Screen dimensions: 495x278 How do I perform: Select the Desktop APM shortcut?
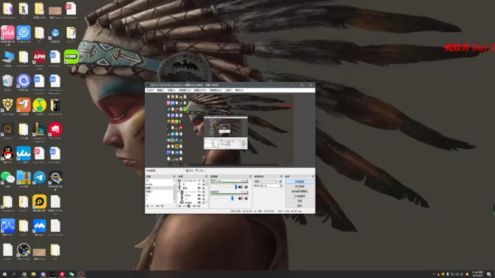click(x=40, y=59)
